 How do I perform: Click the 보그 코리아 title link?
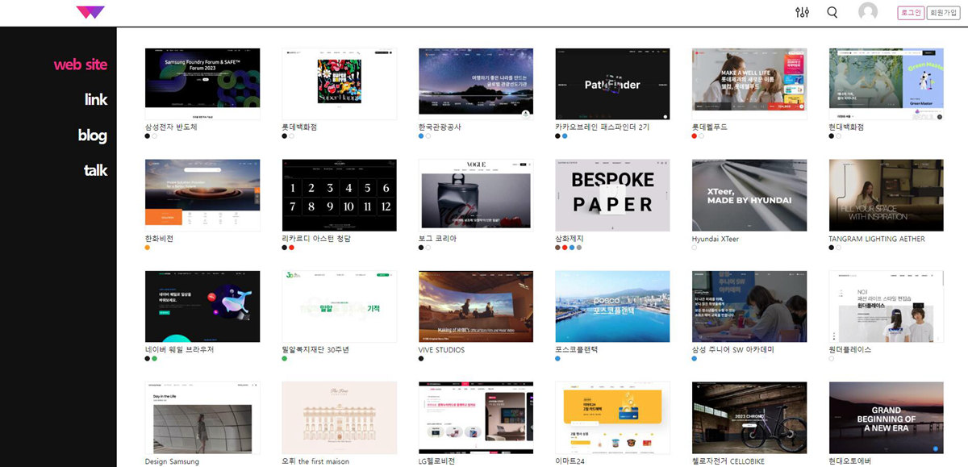pyautogui.click(x=438, y=239)
